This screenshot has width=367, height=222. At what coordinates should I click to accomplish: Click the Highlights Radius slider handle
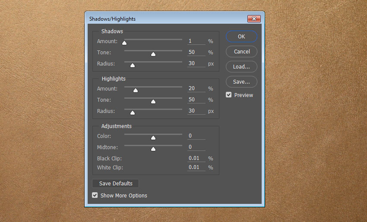pos(133,113)
